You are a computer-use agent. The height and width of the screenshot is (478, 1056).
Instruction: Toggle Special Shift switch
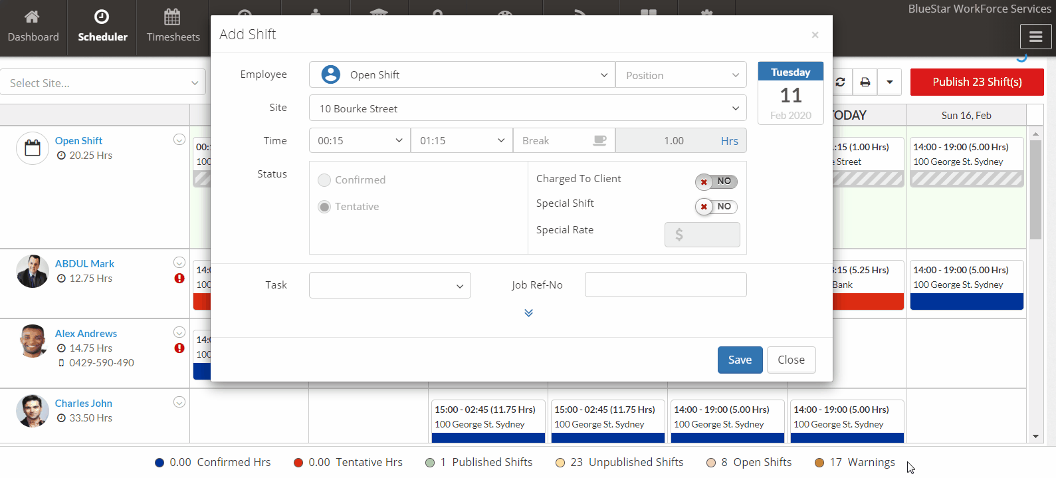(x=716, y=207)
